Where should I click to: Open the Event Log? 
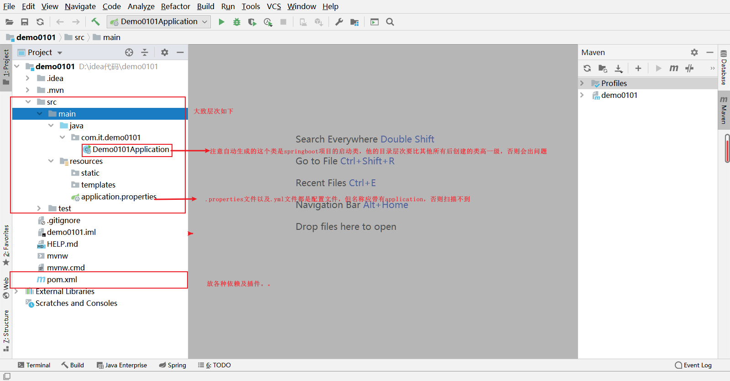click(693, 365)
